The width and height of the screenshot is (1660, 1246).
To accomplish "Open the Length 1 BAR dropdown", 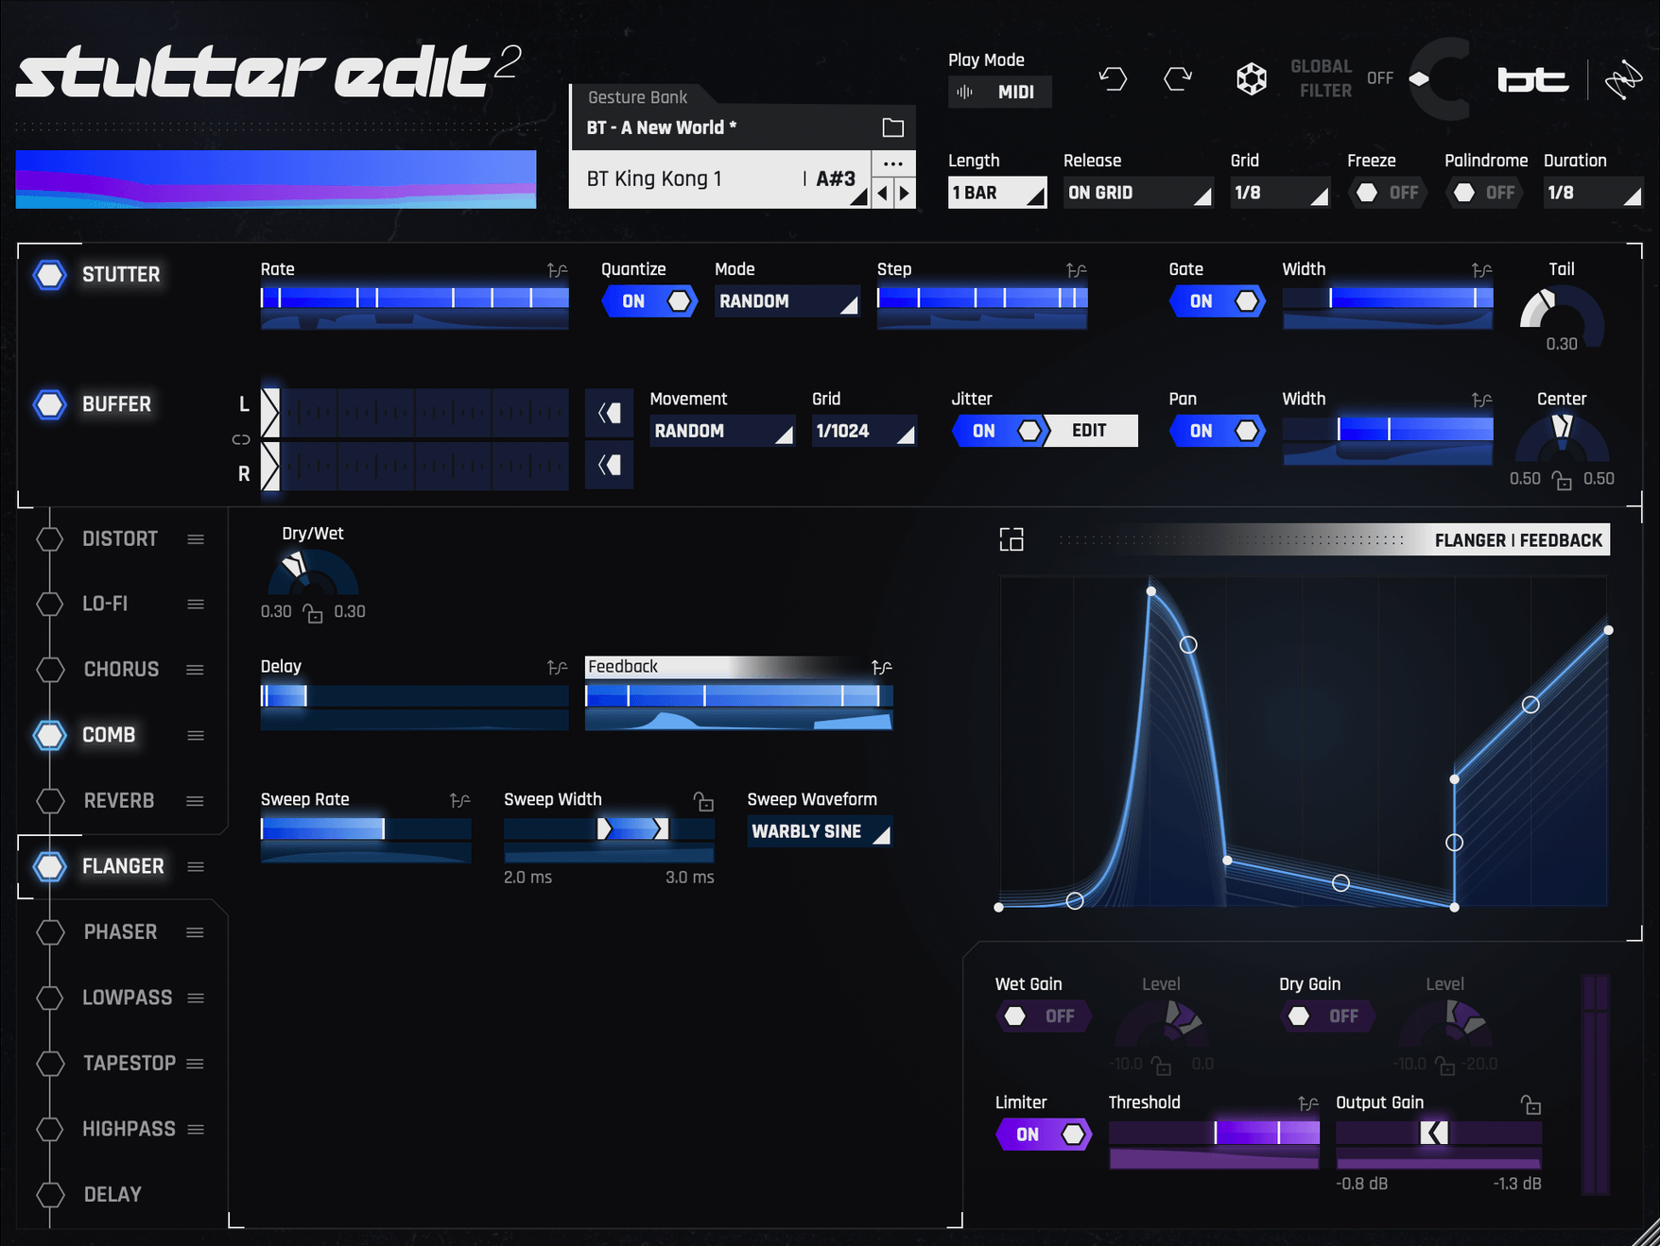I will tap(996, 193).
